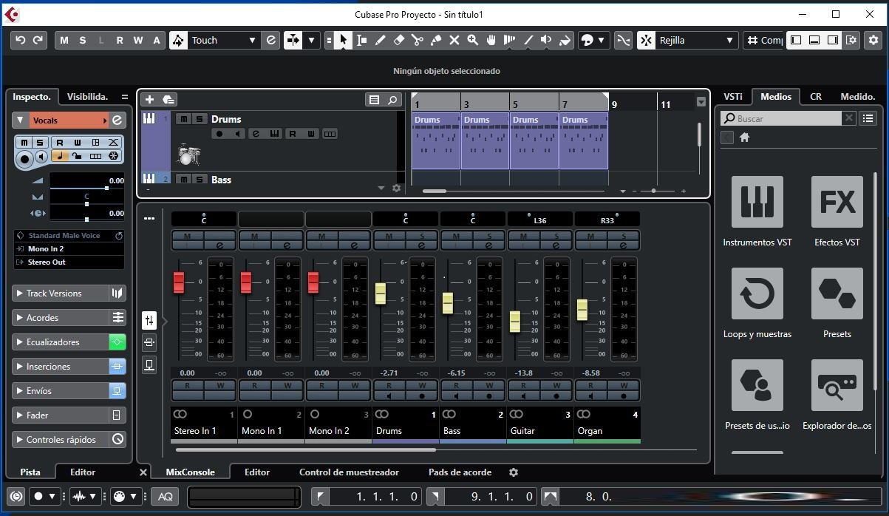Image resolution: width=889 pixels, height=516 pixels.
Task: Select the Mute X tool
Action: pos(454,40)
